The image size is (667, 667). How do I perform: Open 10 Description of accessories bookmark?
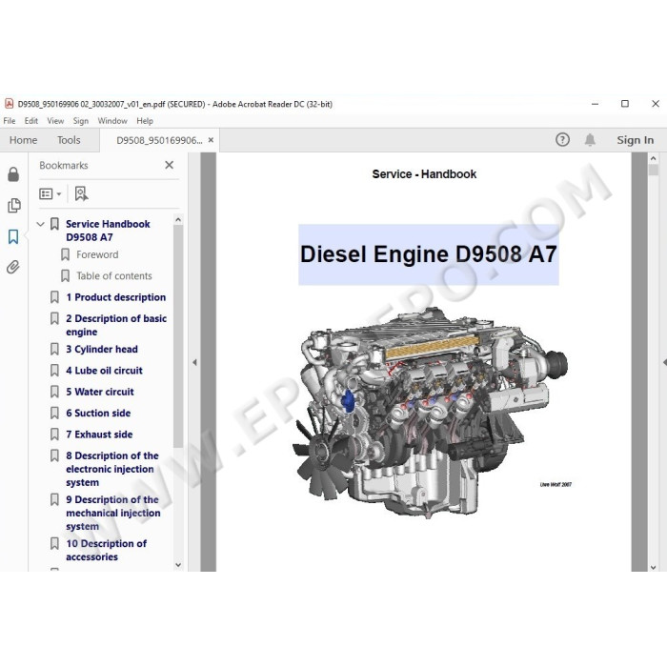pos(107,550)
